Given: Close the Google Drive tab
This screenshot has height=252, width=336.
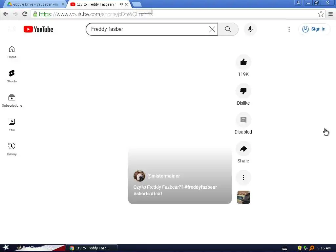Looking at the screenshot, I should coord(63,4).
